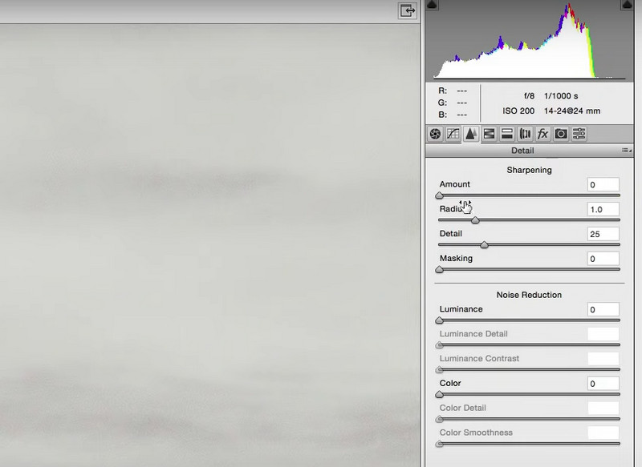Click the Sharpening Amount value field

tap(603, 185)
